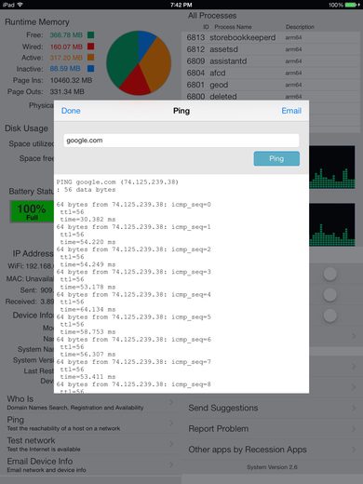The height and width of the screenshot is (484, 363).
Task: Tap the upper green activity graph
Action: pyautogui.click(x=332, y=167)
